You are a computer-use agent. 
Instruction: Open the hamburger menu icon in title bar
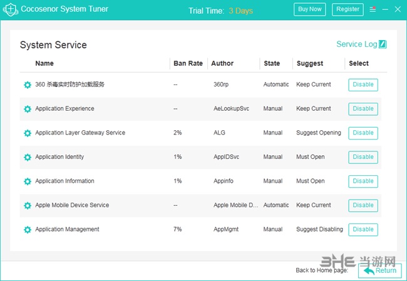(373, 9)
